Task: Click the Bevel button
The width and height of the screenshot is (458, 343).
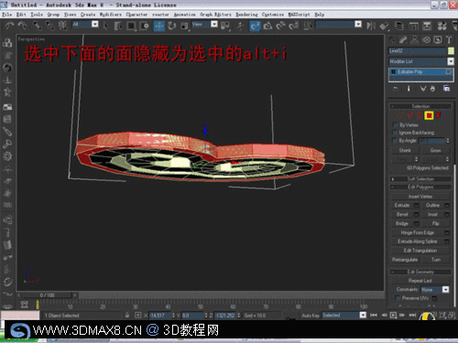Action: [402, 214]
